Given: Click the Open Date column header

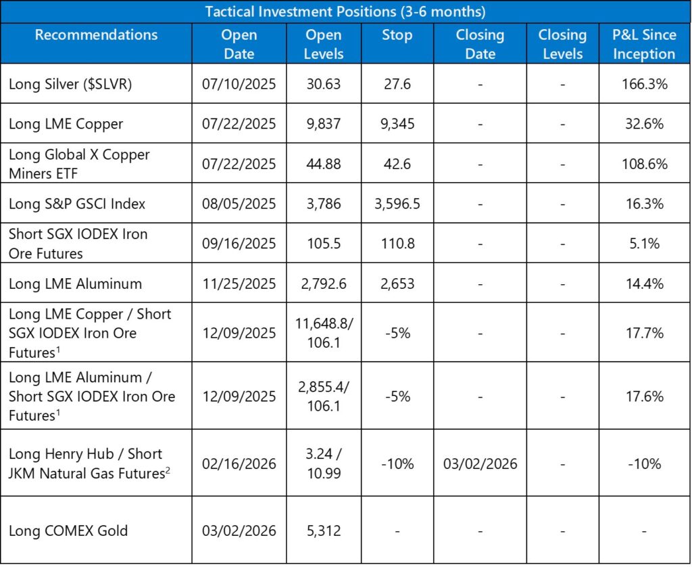Looking at the screenshot, I should coord(239,44).
